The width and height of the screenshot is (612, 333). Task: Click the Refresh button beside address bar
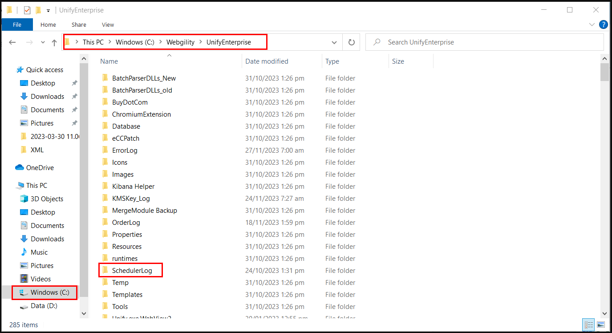pyautogui.click(x=351, y=42)
